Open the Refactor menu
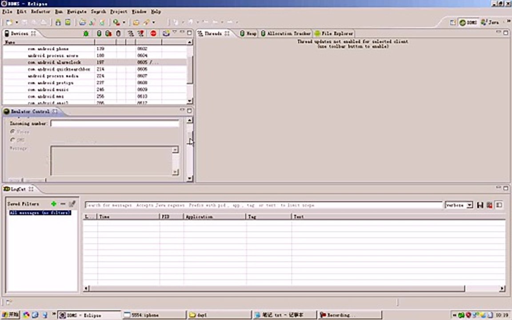Screen dimensions: 512x320 [x=40, y=12]
